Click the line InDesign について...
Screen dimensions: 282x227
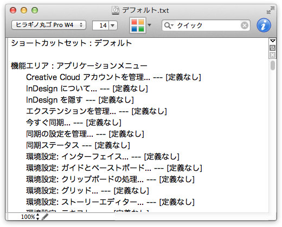[87, 89]
